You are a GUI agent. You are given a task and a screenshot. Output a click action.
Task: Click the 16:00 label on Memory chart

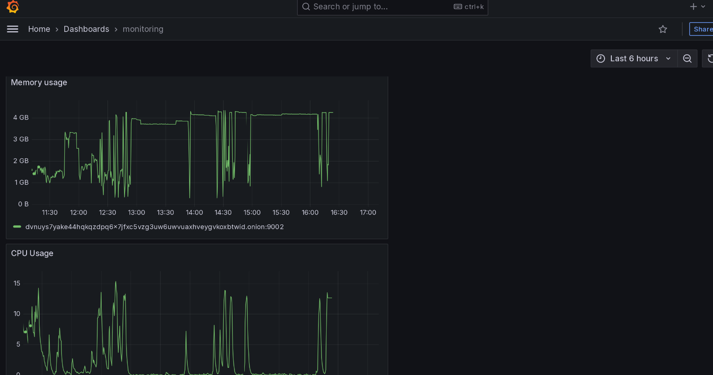pyautogui.click(x=310, y=212)
